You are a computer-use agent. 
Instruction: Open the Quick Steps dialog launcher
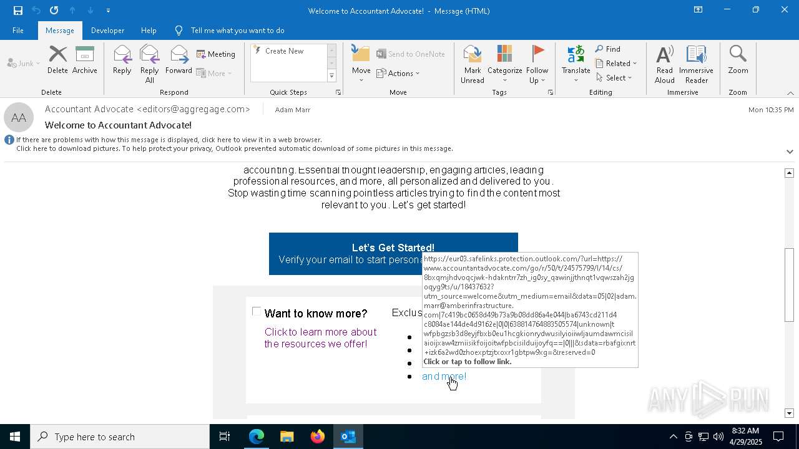[x=338, y=92]
